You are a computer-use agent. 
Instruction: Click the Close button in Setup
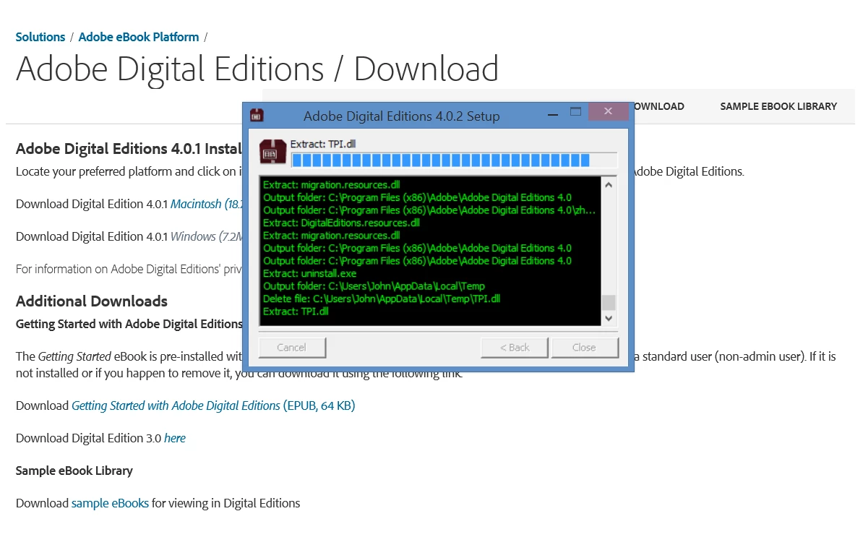click(x=585, y=347)
